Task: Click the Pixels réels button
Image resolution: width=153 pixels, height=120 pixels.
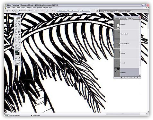Action: [x=62, y=11]
